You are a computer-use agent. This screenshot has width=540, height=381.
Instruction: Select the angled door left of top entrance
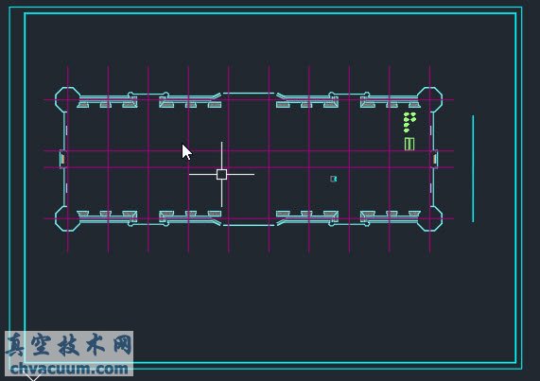click(216, 96)
